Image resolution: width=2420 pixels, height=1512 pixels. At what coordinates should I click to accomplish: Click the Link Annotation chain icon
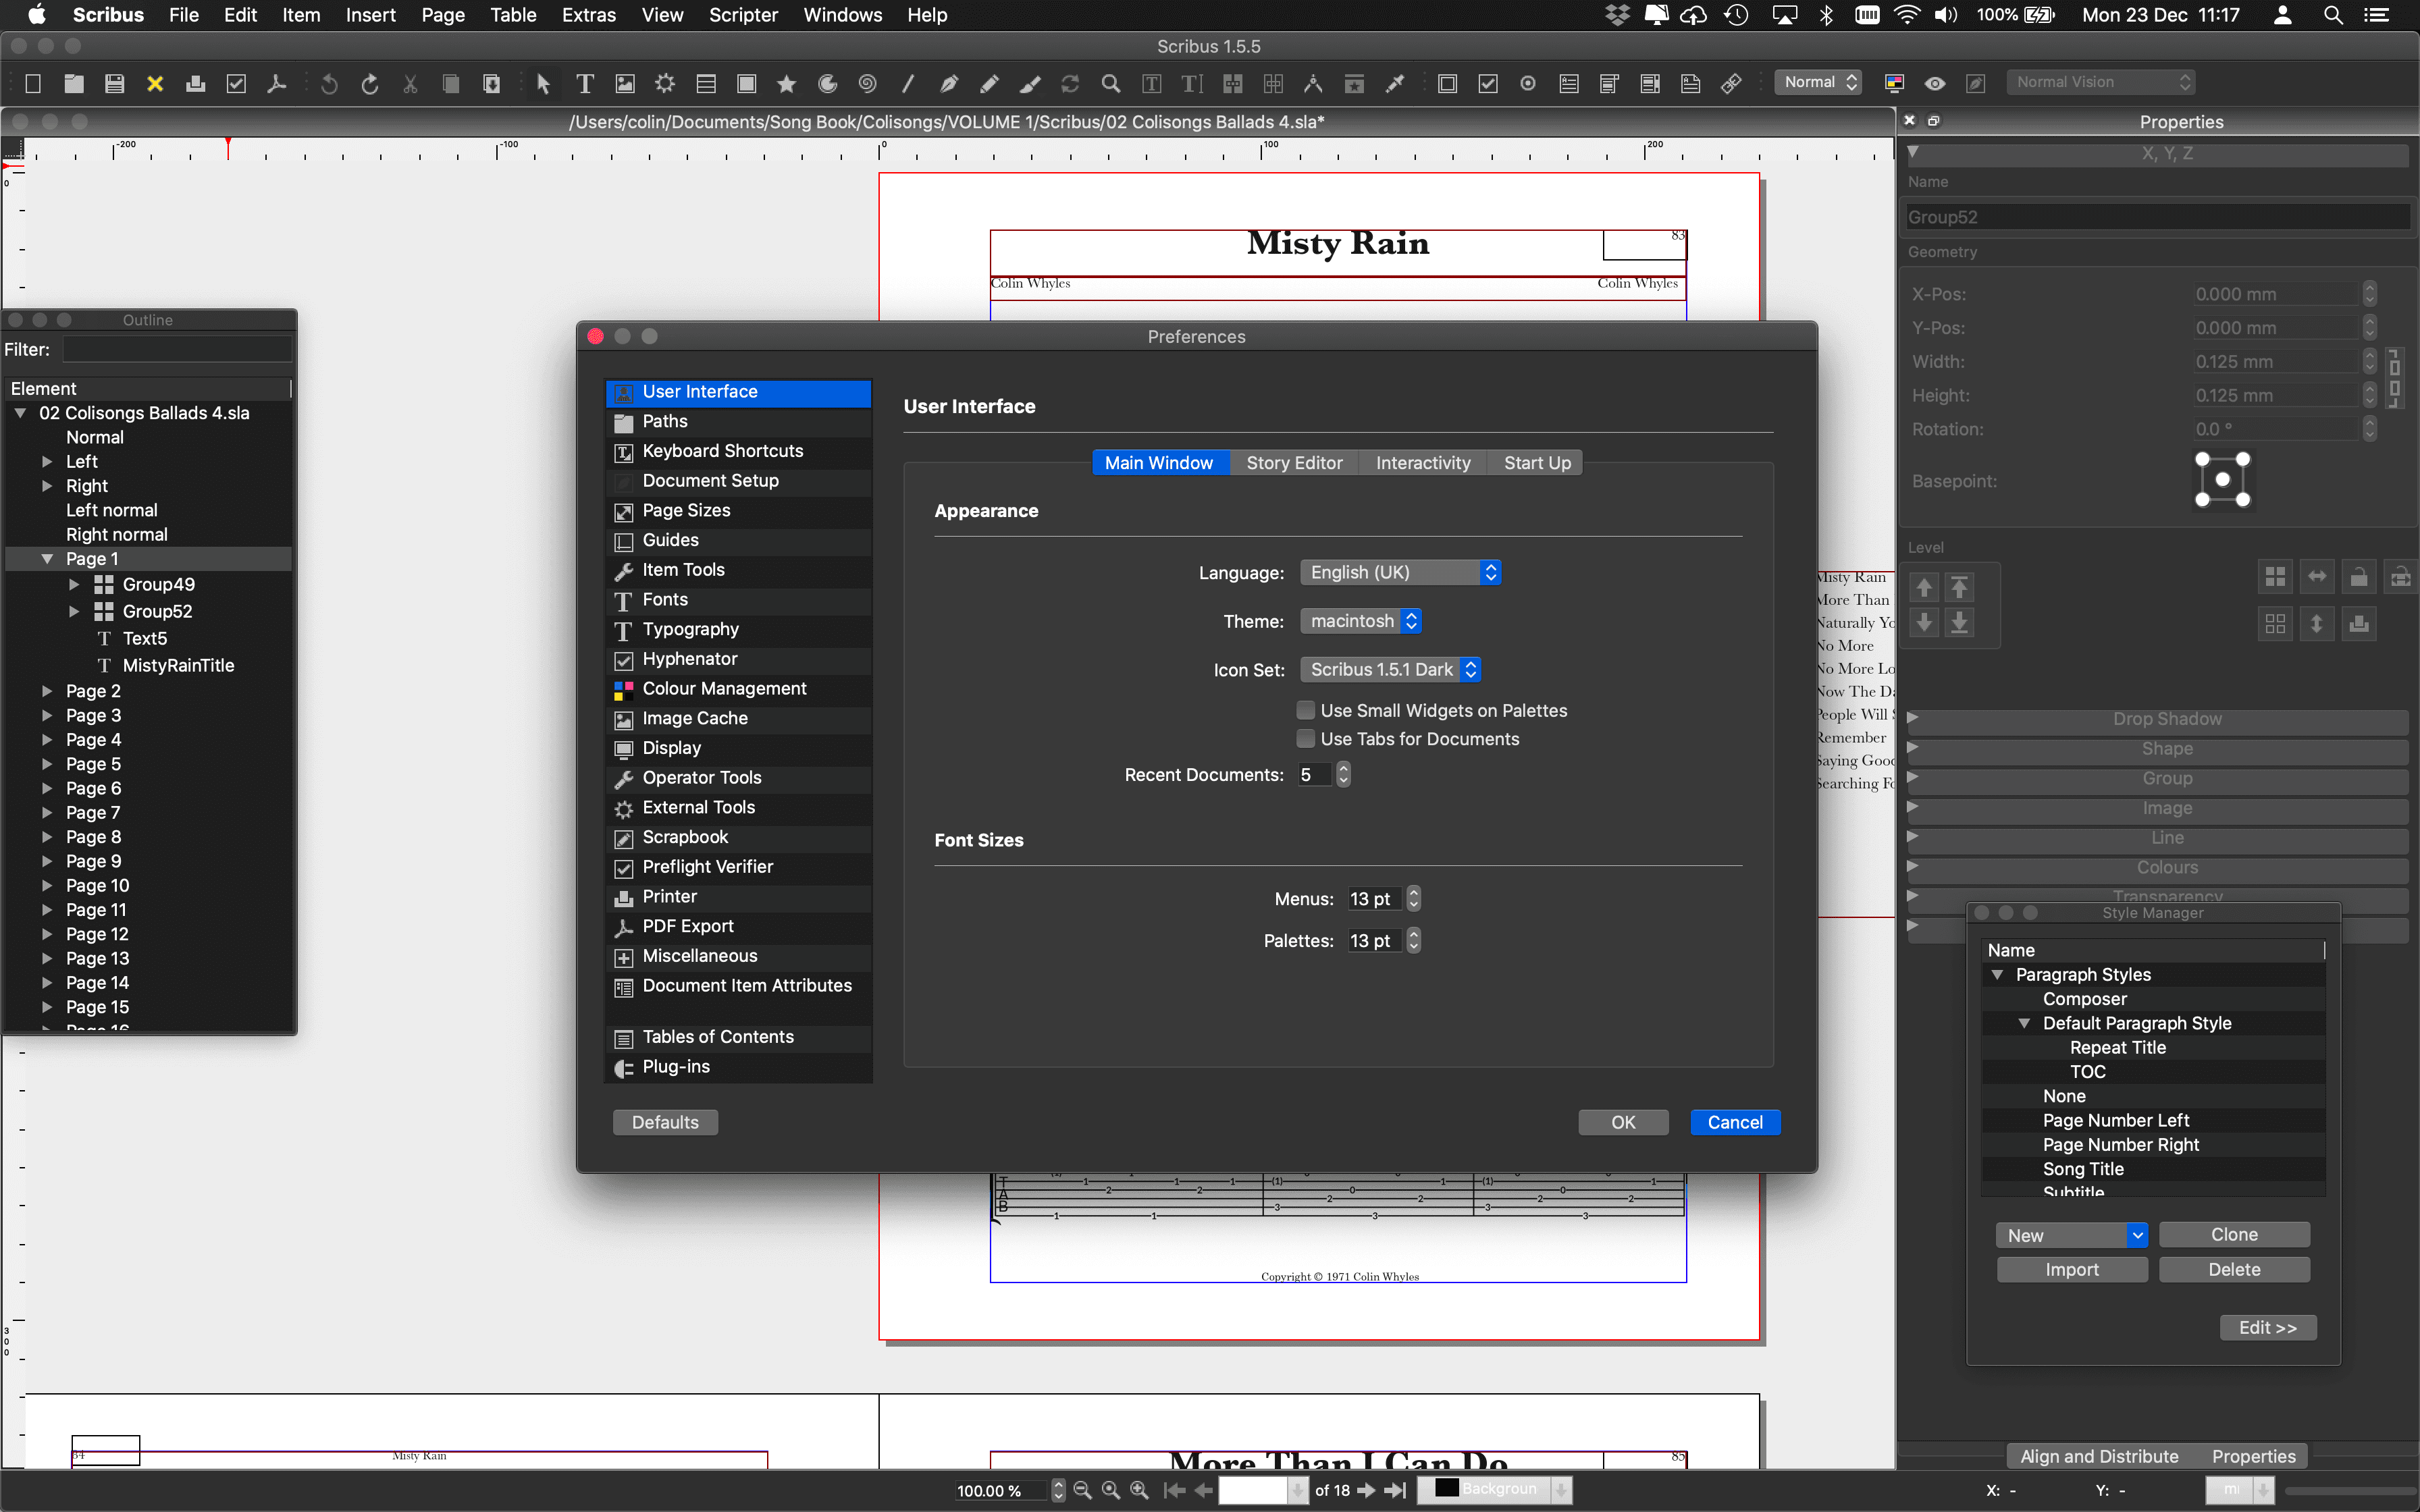click(1732, 84)
